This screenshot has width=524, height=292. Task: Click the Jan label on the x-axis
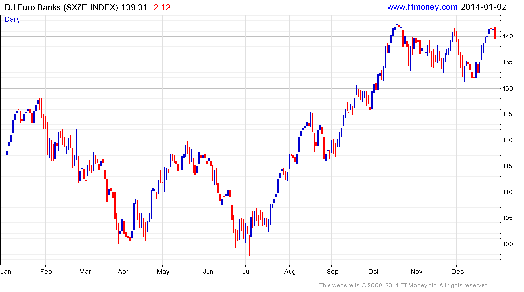6,271
